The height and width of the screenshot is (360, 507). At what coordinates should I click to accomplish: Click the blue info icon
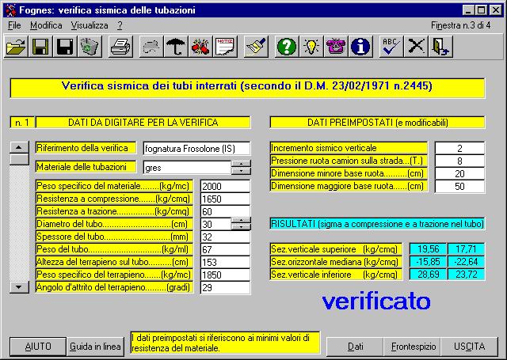coord(360,47)
